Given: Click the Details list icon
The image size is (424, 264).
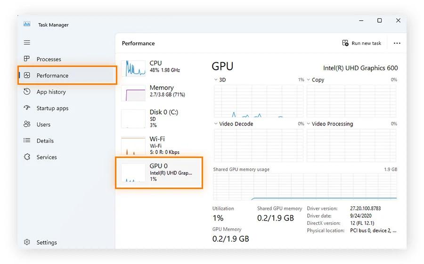Looking at the screenshot, I should click(27, 140).
